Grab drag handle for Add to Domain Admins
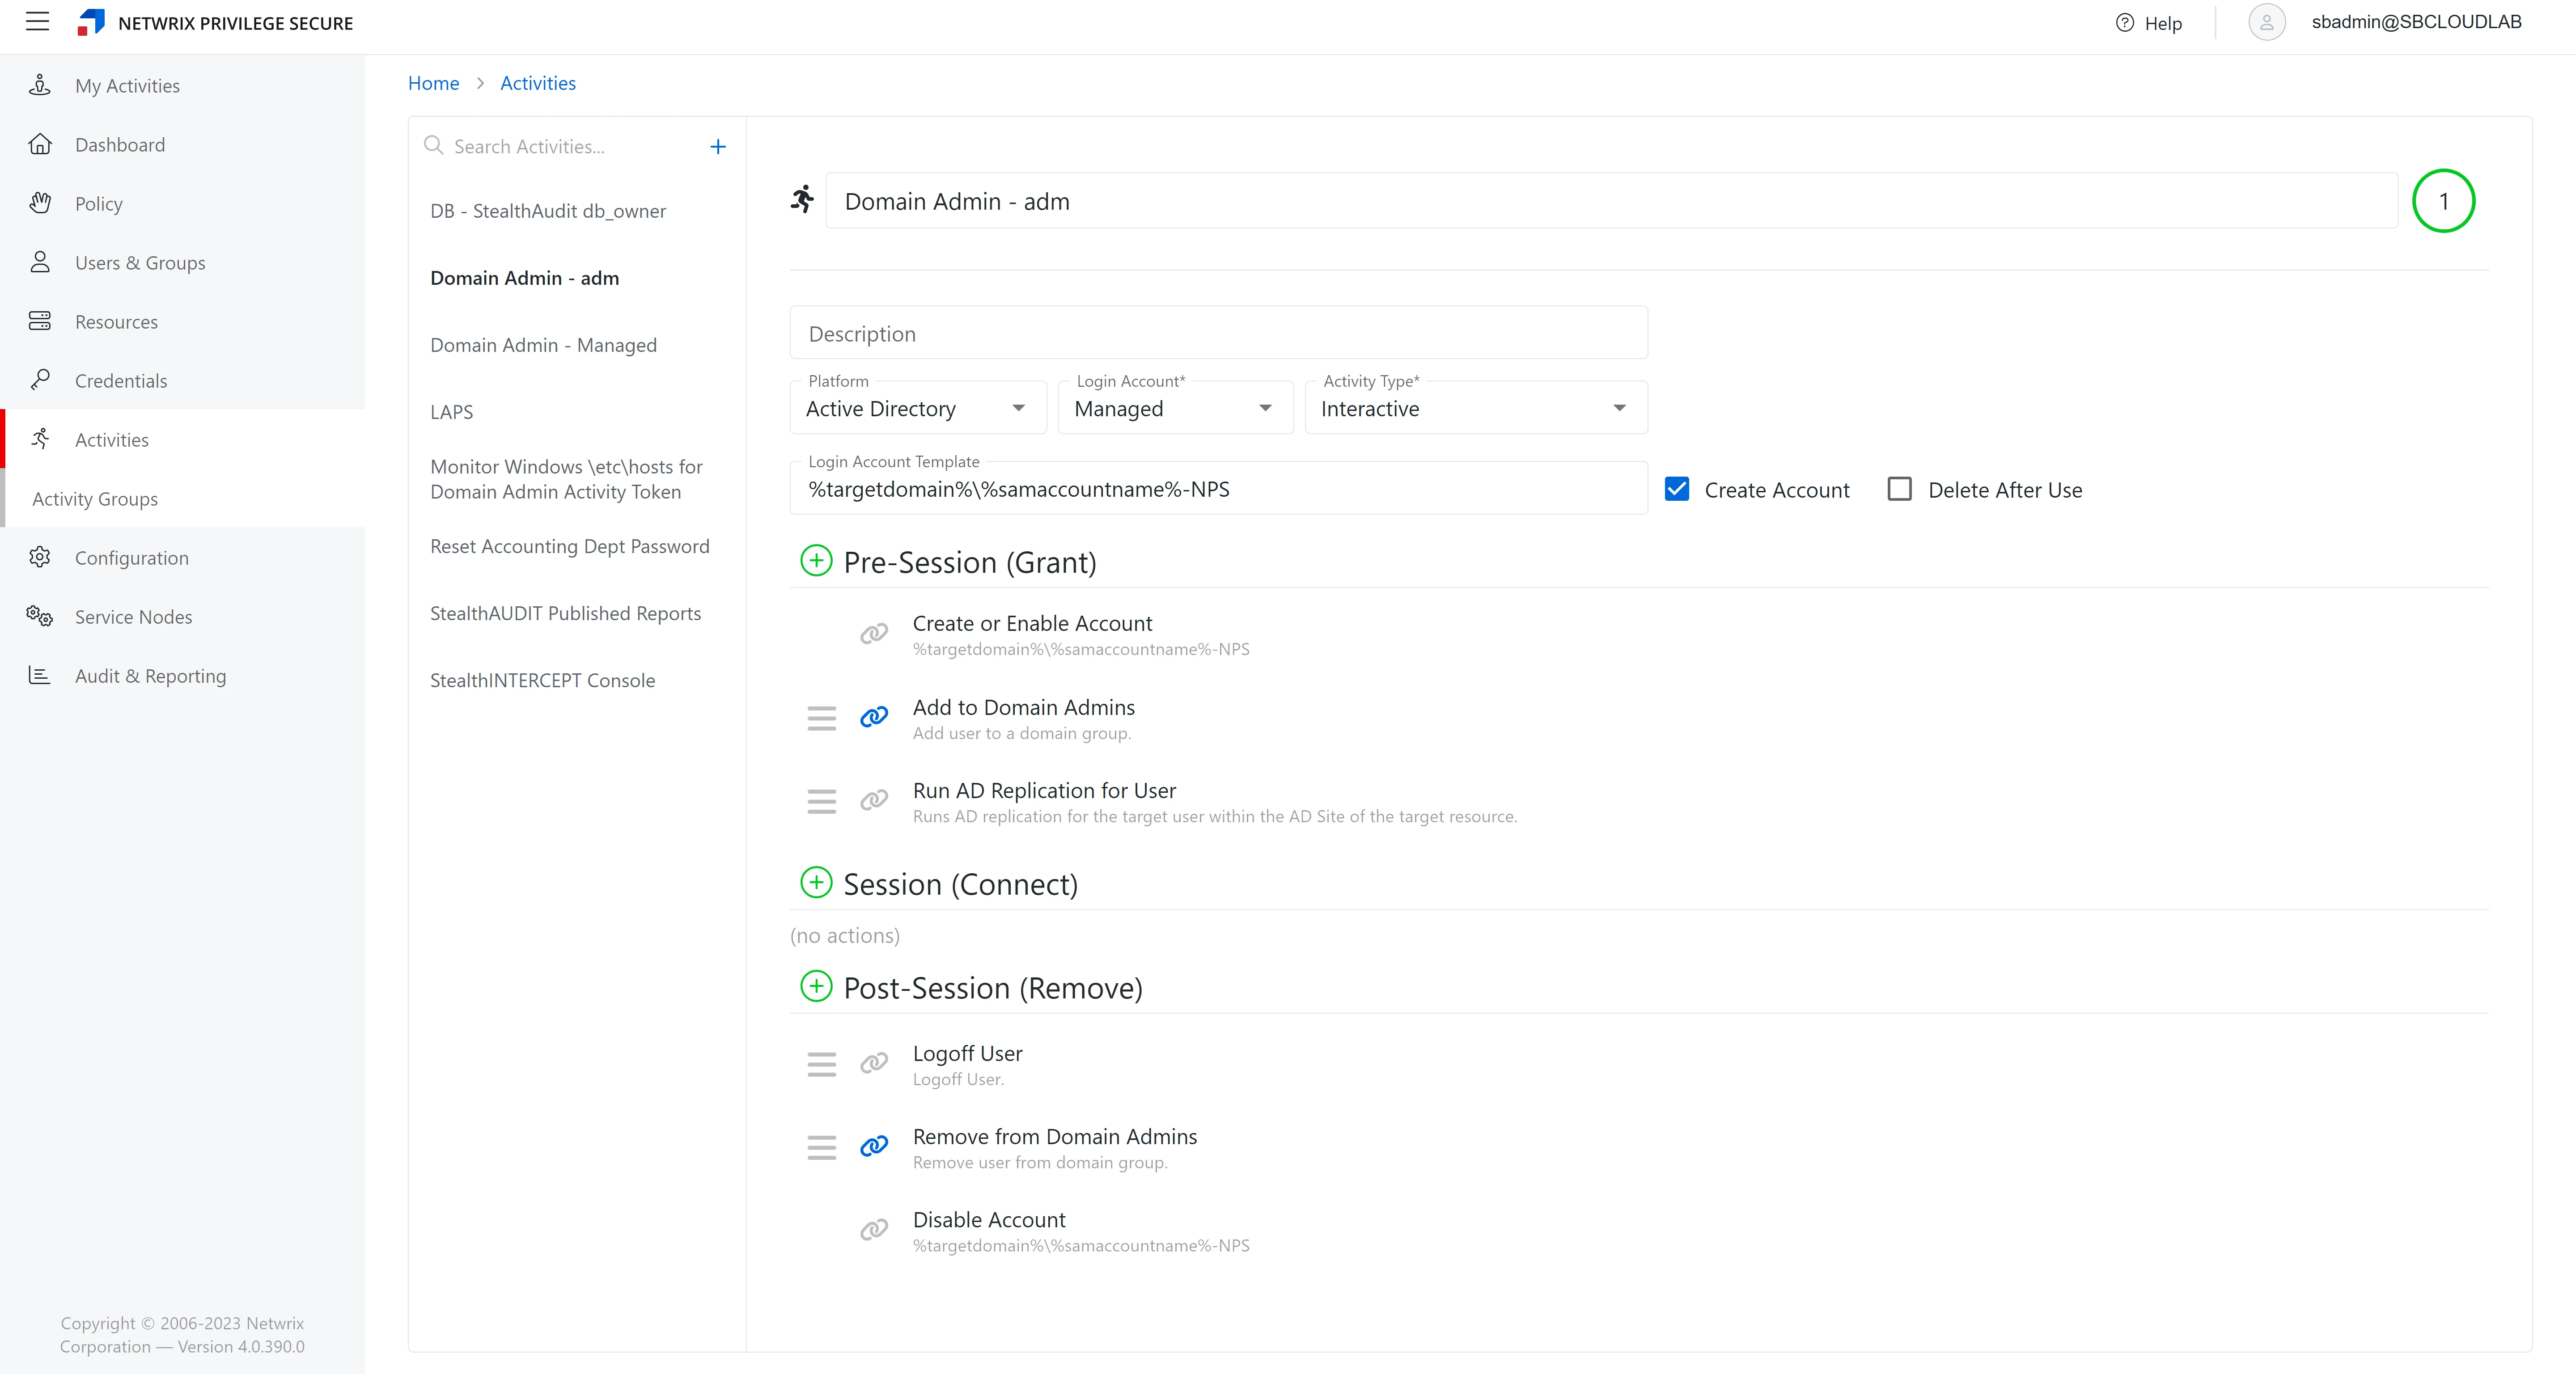This screenshot has height=1374, width=2576. coord(822,718)
